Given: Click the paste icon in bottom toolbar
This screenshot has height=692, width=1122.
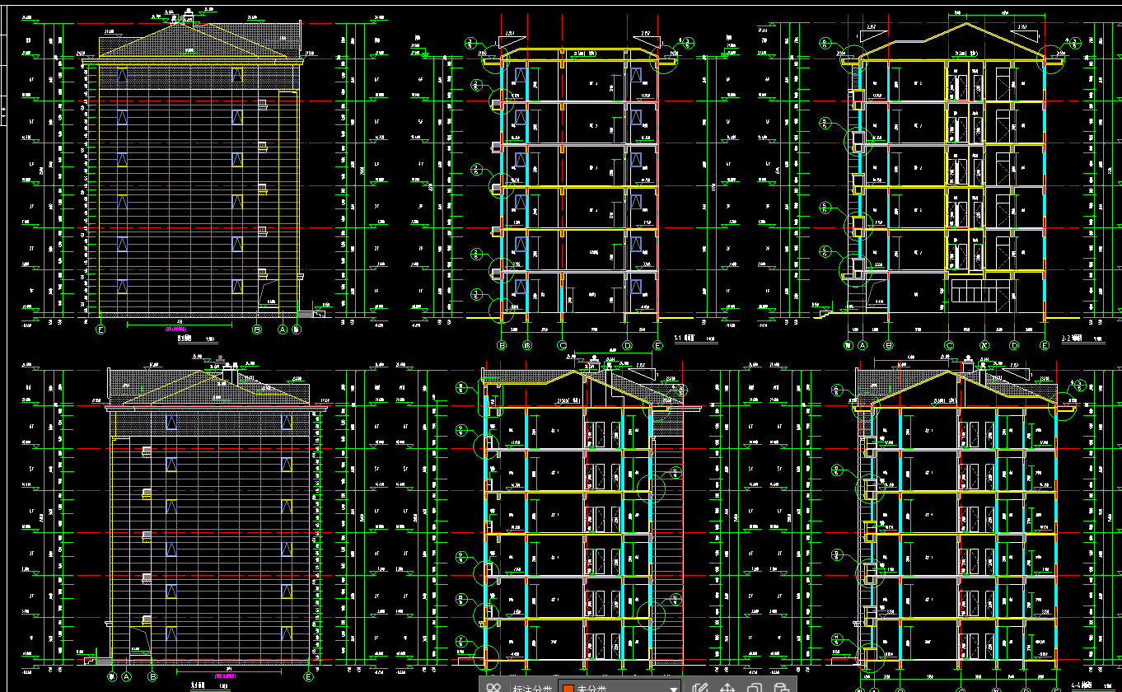Looking at the screenshot, I should (780, 687).
